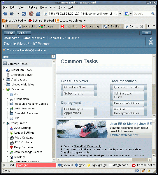
Task: Open the Quick Start Guide
Action: (x=129, y=87)
